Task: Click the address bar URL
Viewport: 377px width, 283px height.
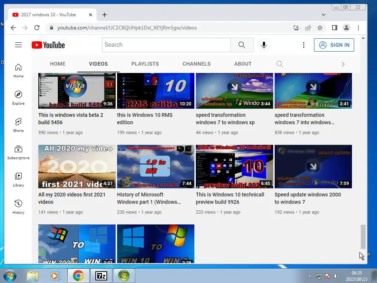Action: [x=127, y=28]
